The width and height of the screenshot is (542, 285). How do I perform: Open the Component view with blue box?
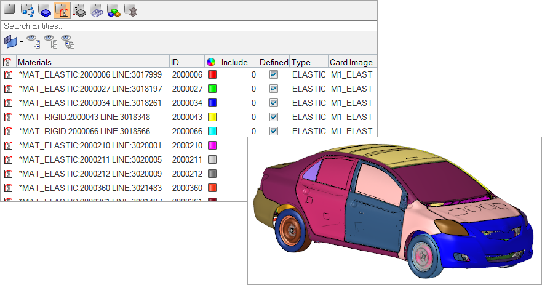(44, 10)
